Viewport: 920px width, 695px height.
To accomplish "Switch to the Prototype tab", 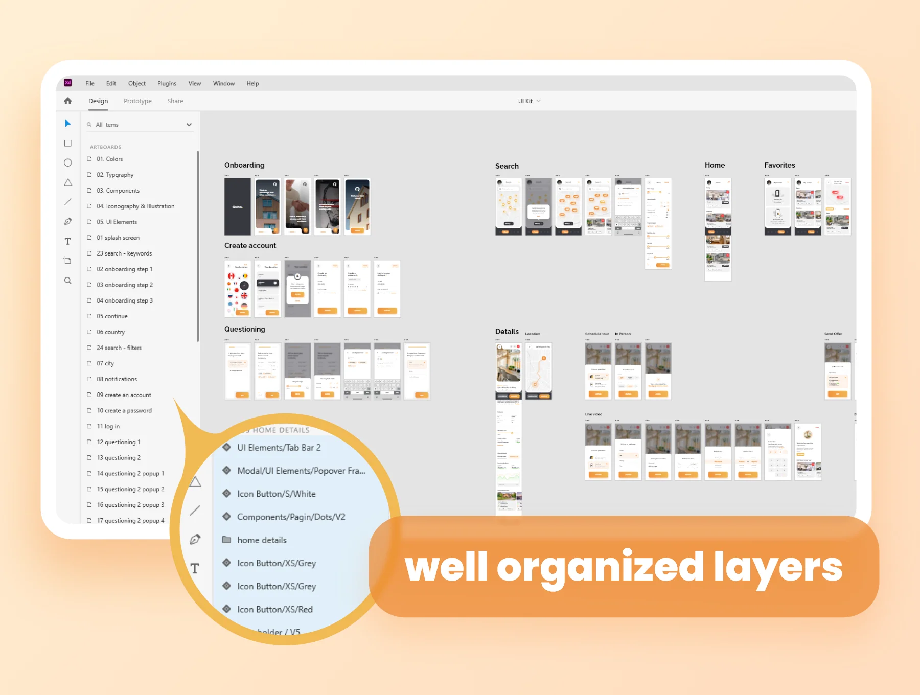I will (137, 101).
